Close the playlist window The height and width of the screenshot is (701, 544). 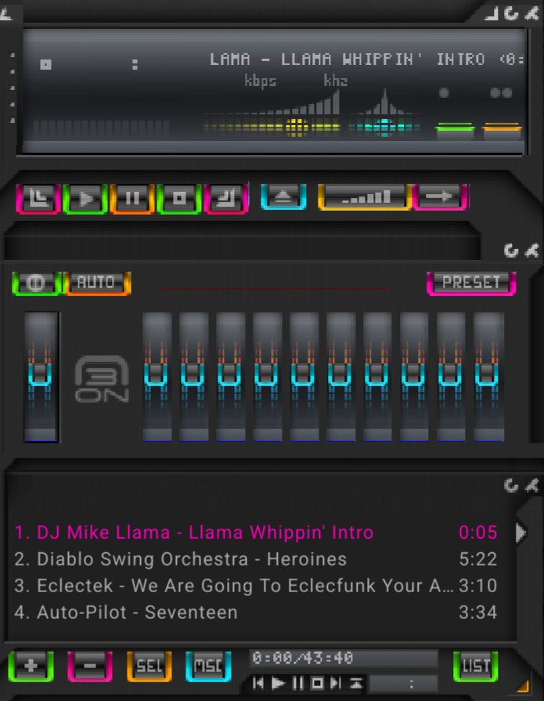(532, 485)
